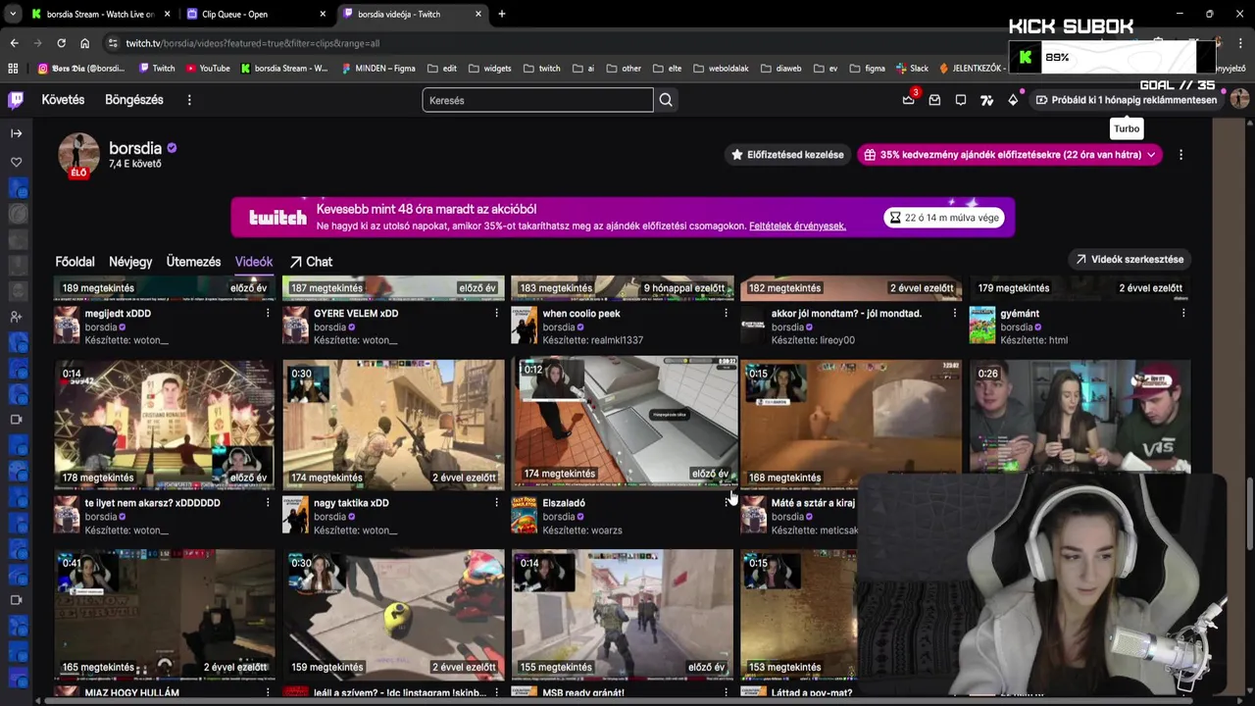Switch to the Névjegy channel tab
This screenshot has height=706, width=1255.
(x=130, y=262)
